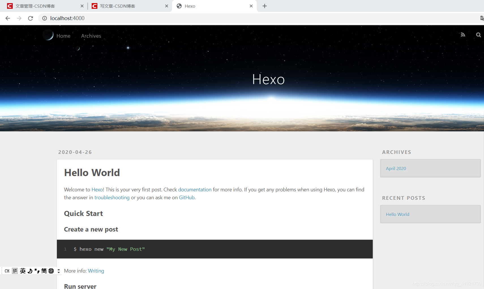Open the GitHub link
Image resolution: width=484 pixels, height=289 pixels.
[x=187, y=198]
